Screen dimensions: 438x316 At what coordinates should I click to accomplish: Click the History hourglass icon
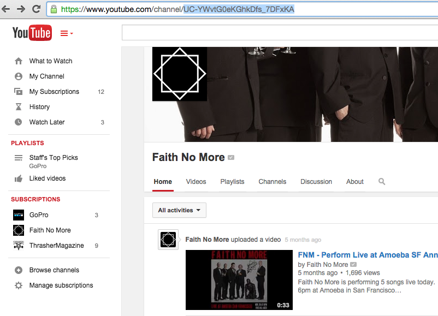(x=19, y=106)
